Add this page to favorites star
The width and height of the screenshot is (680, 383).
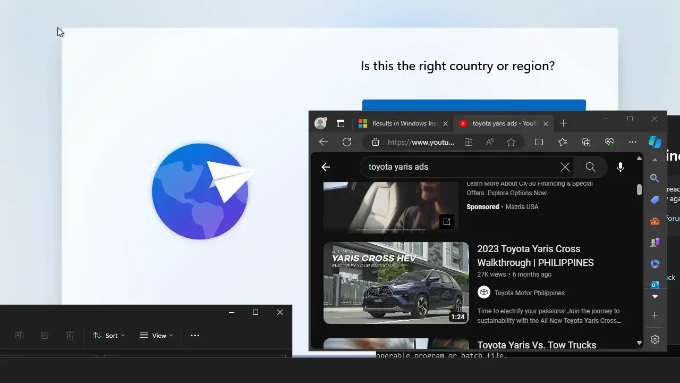click(x=511, y=142)
